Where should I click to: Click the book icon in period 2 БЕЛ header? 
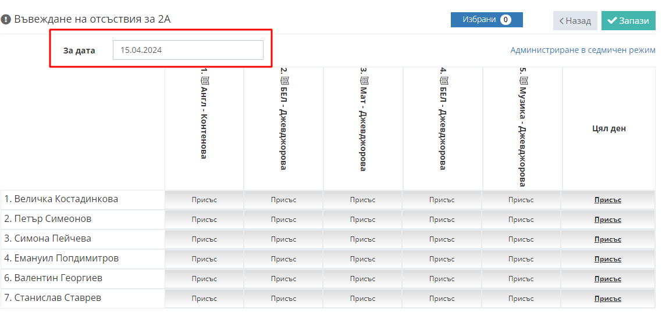[x=284, y=81]
